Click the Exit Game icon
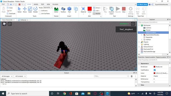Viewport: 171px width, 96px height. (144, 11)
